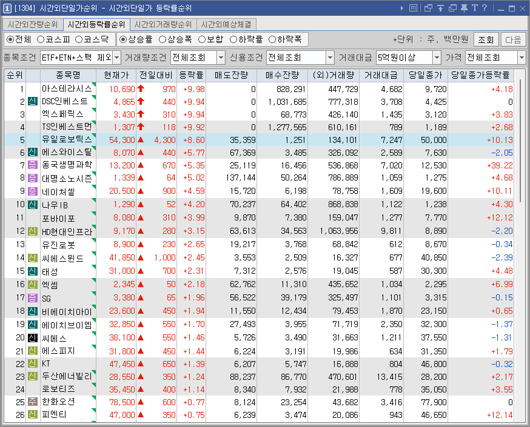Click the 신 badge on 피엔티 row

[x=33, y=414]
